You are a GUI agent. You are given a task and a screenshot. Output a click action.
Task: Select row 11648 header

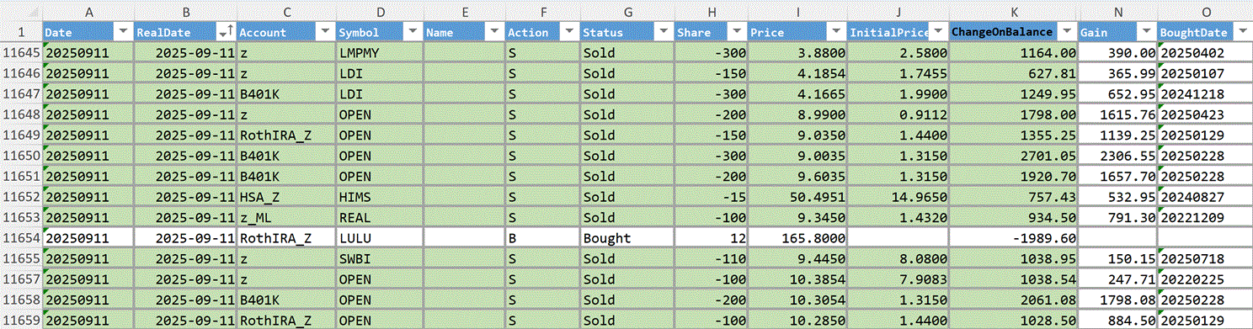(20, 114)
